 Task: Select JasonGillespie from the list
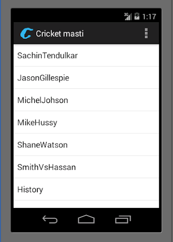tap(86, 78)
